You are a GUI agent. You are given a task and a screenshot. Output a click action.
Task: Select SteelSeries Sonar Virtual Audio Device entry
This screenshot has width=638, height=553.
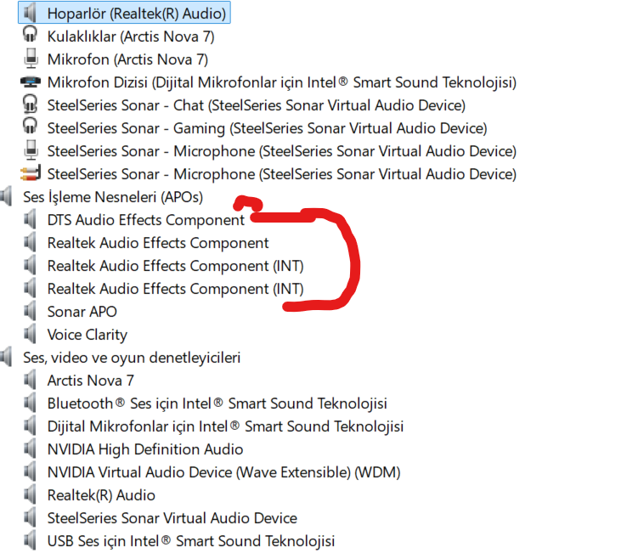[x=172, y=518]
